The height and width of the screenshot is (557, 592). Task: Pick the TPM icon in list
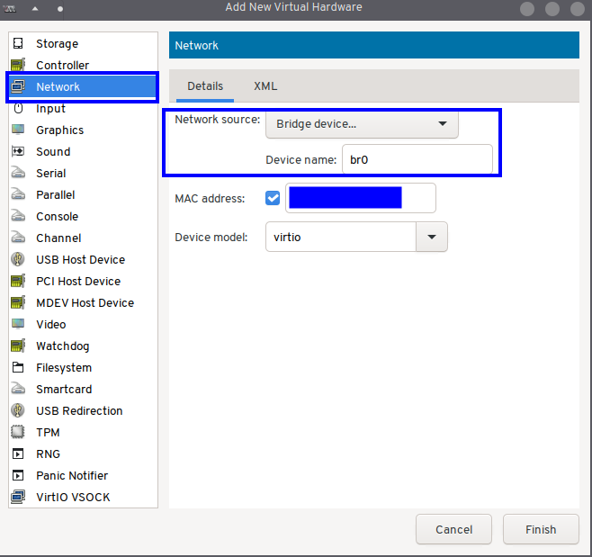pos(18,433)
